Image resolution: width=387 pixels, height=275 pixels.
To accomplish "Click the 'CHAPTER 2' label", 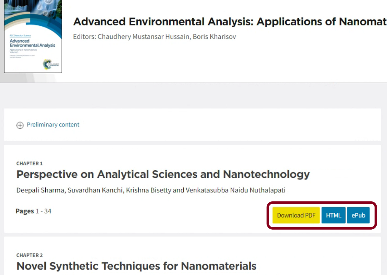I will (x=30, y=255).
